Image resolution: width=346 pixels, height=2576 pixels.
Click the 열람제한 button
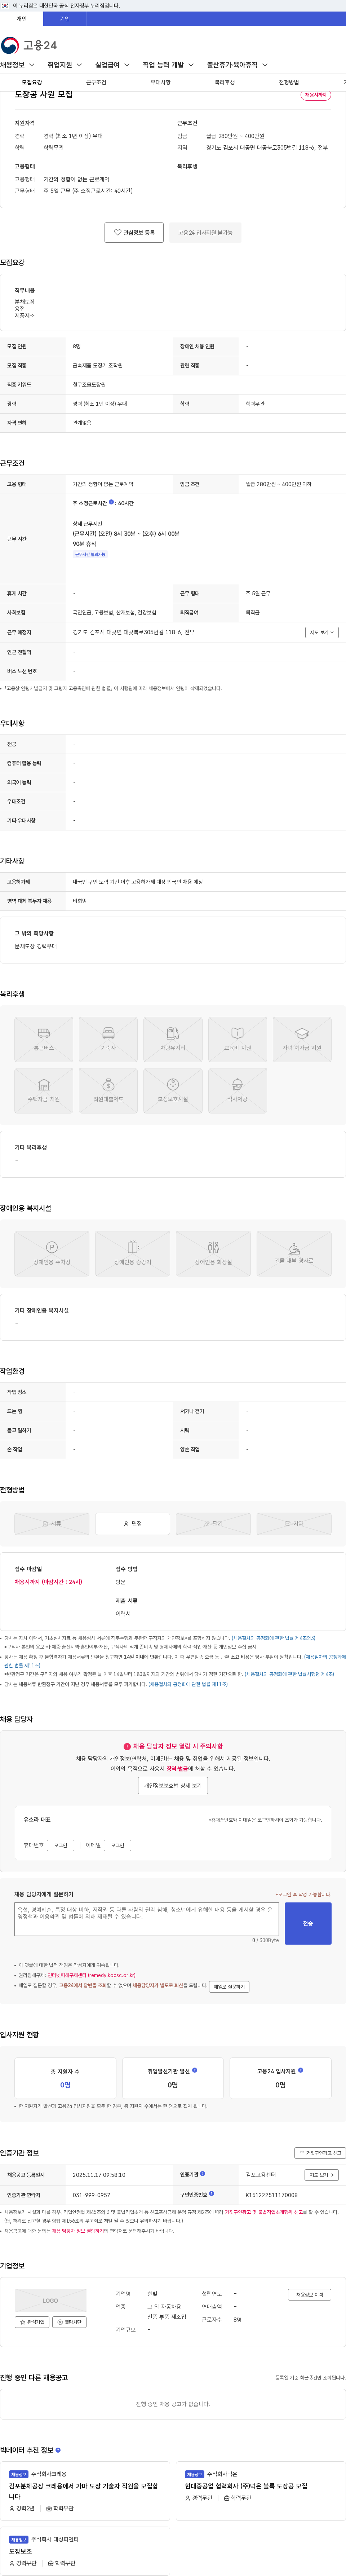coord(69,2322)
